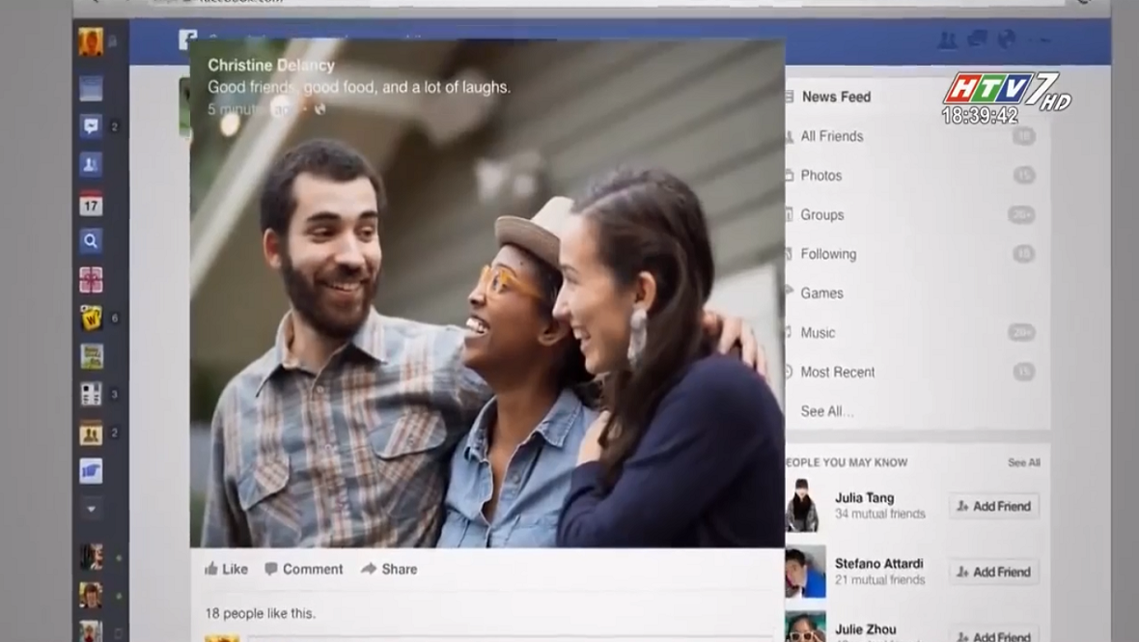Open '18 people like this' list
This screenshot has width=1139, height=642.
pos(260,614)
